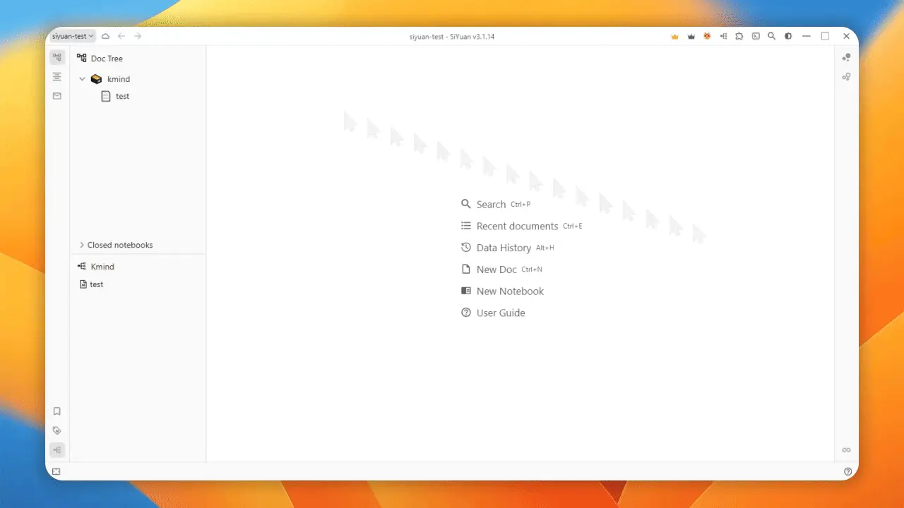
Task: Open the Inbox panel icon
Action: coord(57,96)
